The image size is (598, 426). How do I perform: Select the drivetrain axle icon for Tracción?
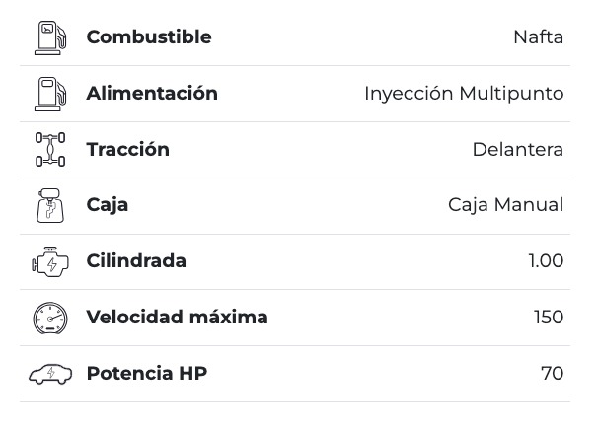coord(50,150)
